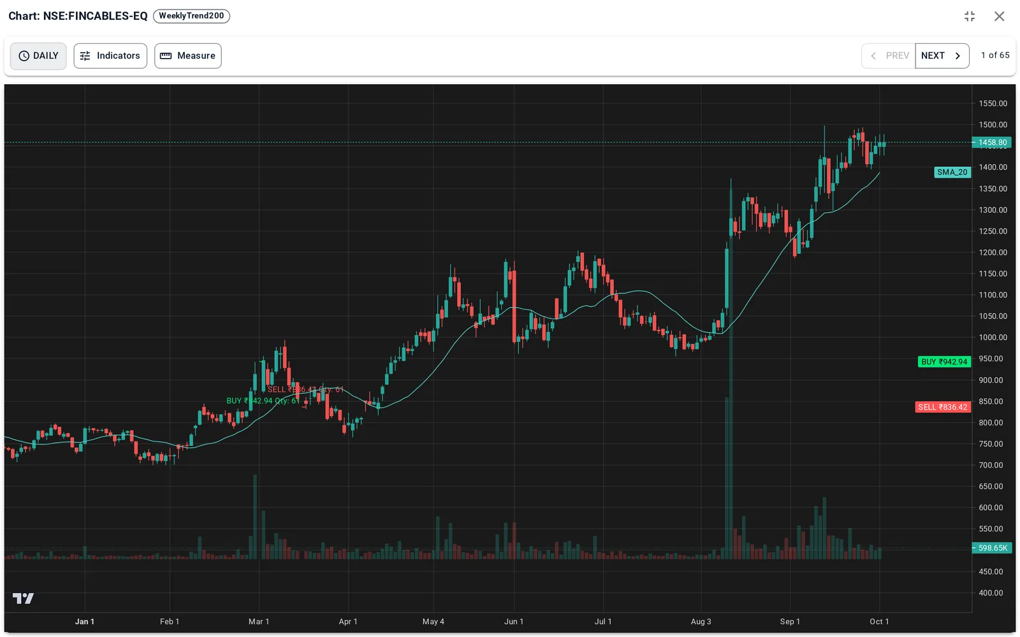Click the '1 of 65' page counter

(995, 55)
